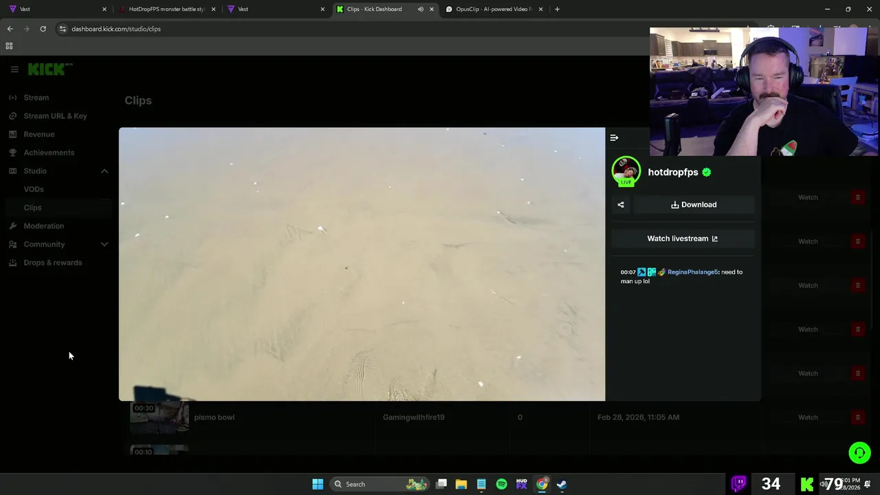The image size is (880, 495).
Task: Open HUD FX from the taskbar
Action: click(x=522, y=484)
